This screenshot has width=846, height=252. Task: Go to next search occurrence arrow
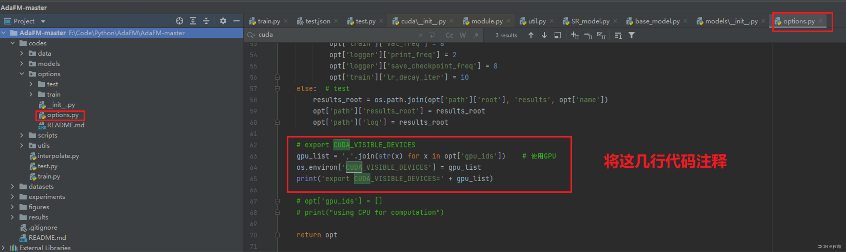coord(544,35)
